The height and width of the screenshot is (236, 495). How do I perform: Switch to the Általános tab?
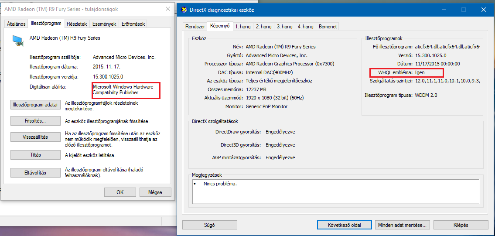pos(16,24)
